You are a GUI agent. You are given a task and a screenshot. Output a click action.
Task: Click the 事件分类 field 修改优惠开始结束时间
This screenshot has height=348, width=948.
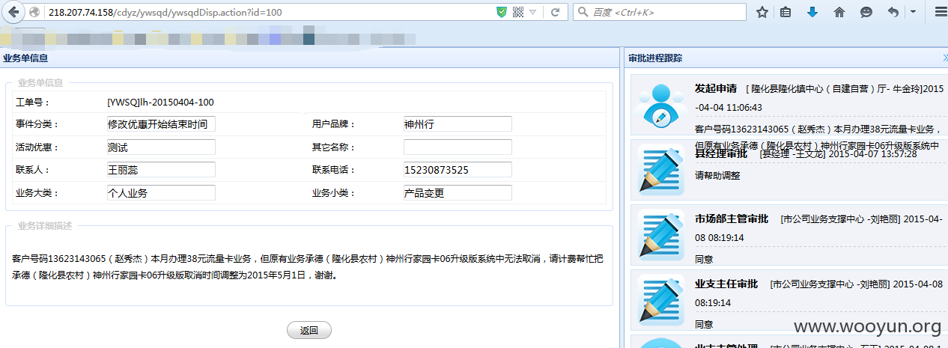[161, 124]
